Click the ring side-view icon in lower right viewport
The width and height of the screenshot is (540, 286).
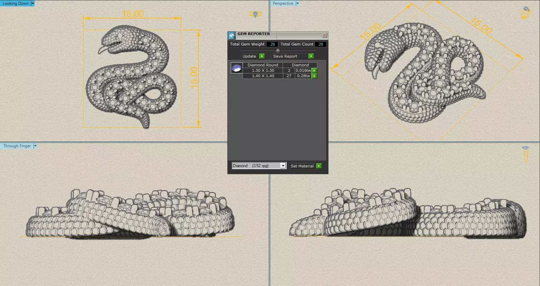[526, 155]
